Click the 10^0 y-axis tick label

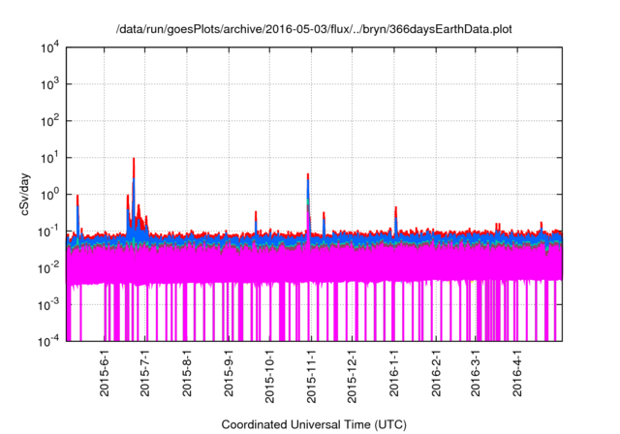click(49, 195)
